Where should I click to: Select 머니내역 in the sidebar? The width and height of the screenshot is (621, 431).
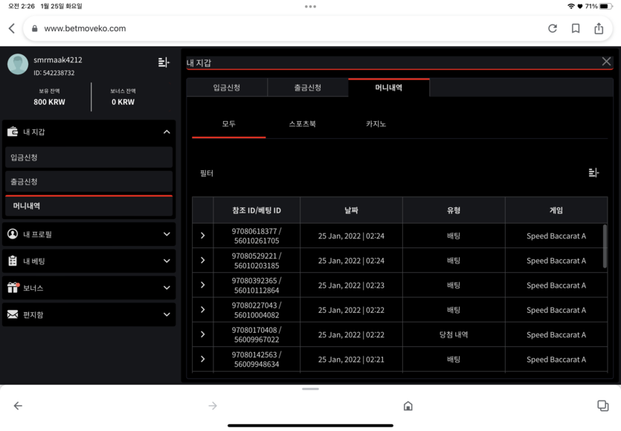89,206
